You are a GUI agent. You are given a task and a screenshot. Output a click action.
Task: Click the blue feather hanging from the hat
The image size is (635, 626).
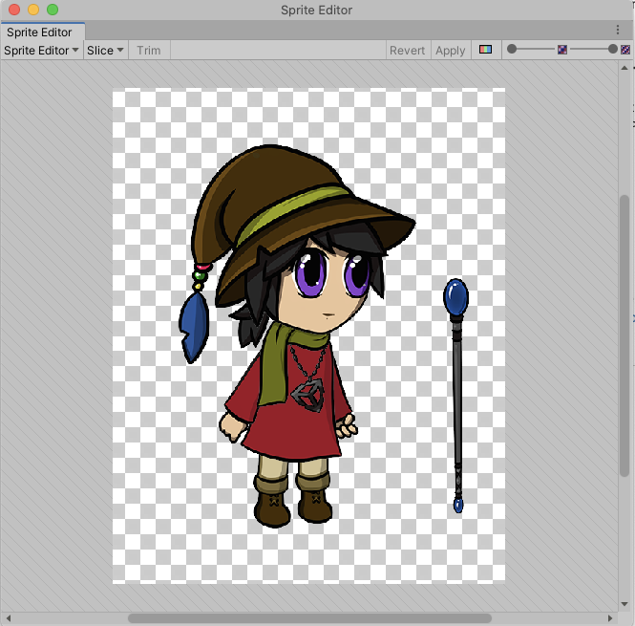pos(194,326)
